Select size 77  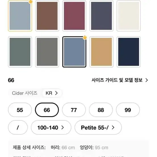pos(74,110)
